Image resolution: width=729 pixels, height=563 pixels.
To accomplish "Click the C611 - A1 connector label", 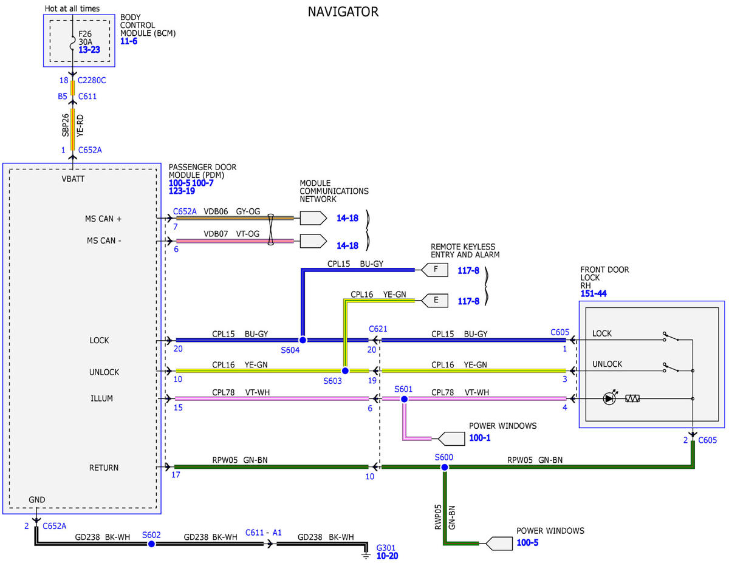I will click(x=264, y=532).
